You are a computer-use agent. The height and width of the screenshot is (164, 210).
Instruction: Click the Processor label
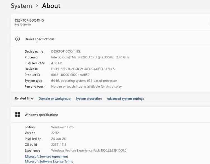coord(32,57)
